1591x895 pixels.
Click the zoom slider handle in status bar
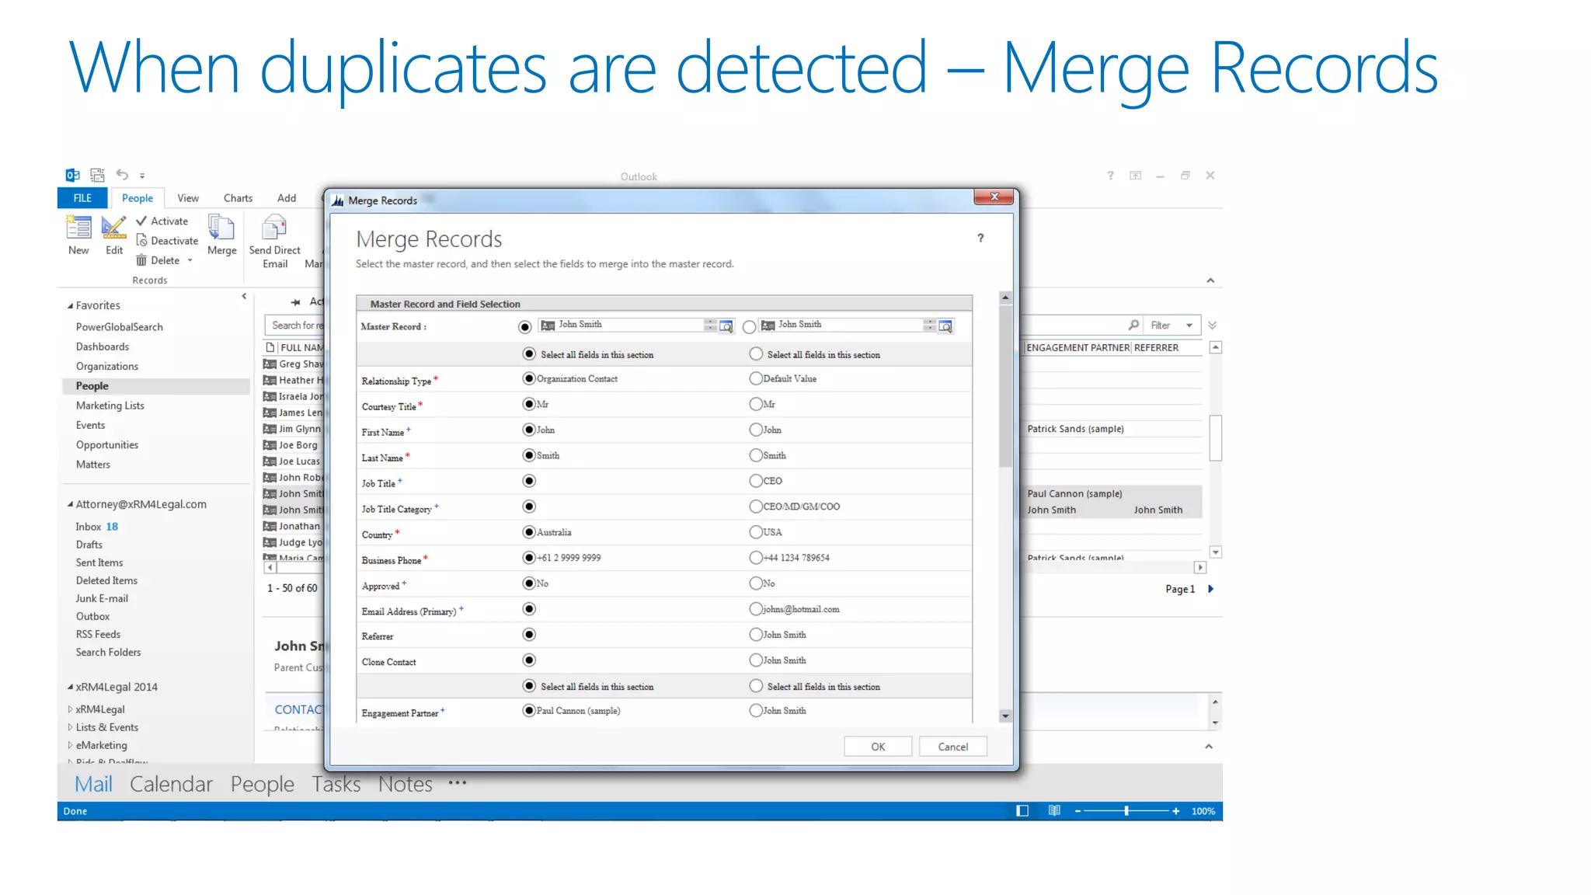[1126, 811]
